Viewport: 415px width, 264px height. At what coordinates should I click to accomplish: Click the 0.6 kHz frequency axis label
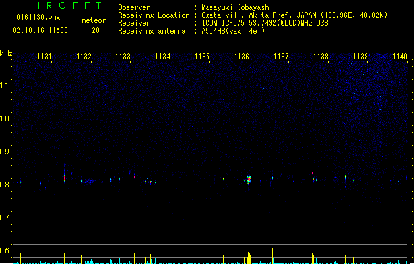5,251
